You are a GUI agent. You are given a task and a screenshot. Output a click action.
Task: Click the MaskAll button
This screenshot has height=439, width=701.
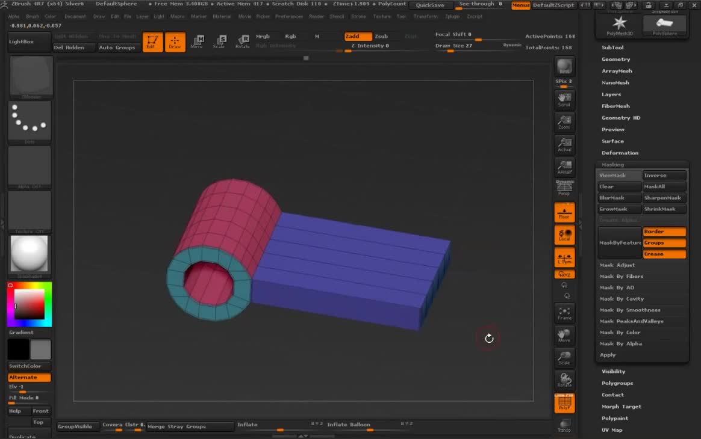coord(664,186)
